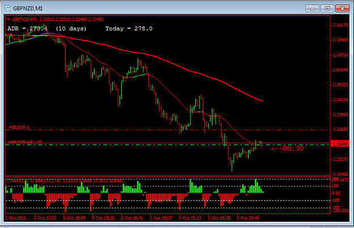Select the #882639 sell 1.00 order label
The width and height of the screenshot is (354, 228).
point(25,142)
